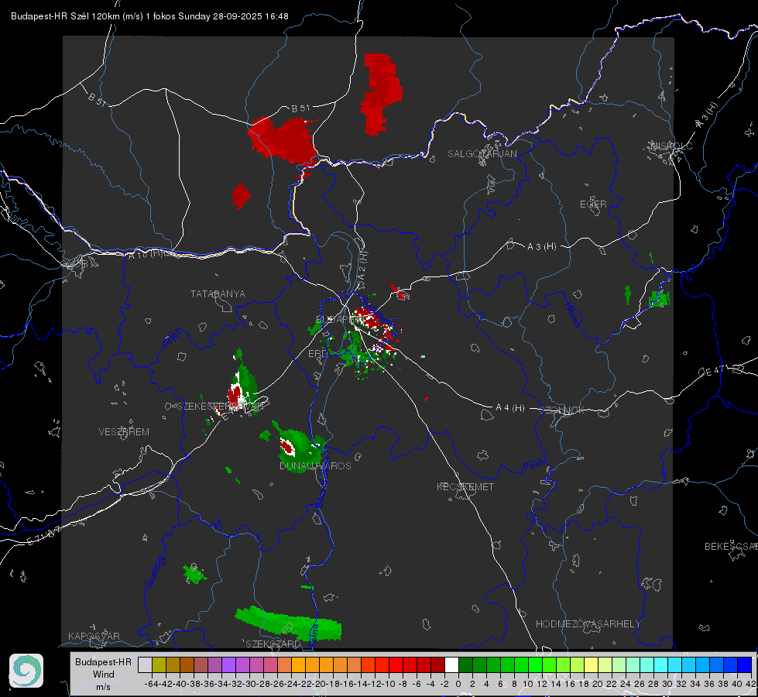Select the DUNAÚJVÁROS city label
The width and height of the screenshot is (758, 697).
[315, 465]
